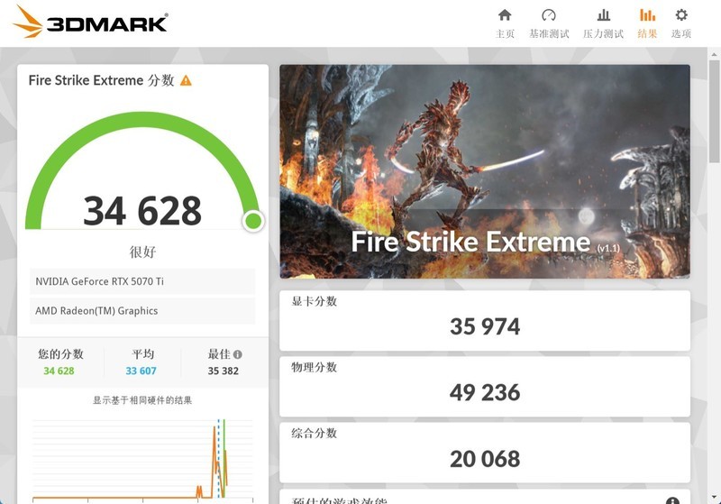Switch to the 基准测试 tab label
Image resolution: width=721 pixels, height=504 pixels.
click(x=549, y=33)
